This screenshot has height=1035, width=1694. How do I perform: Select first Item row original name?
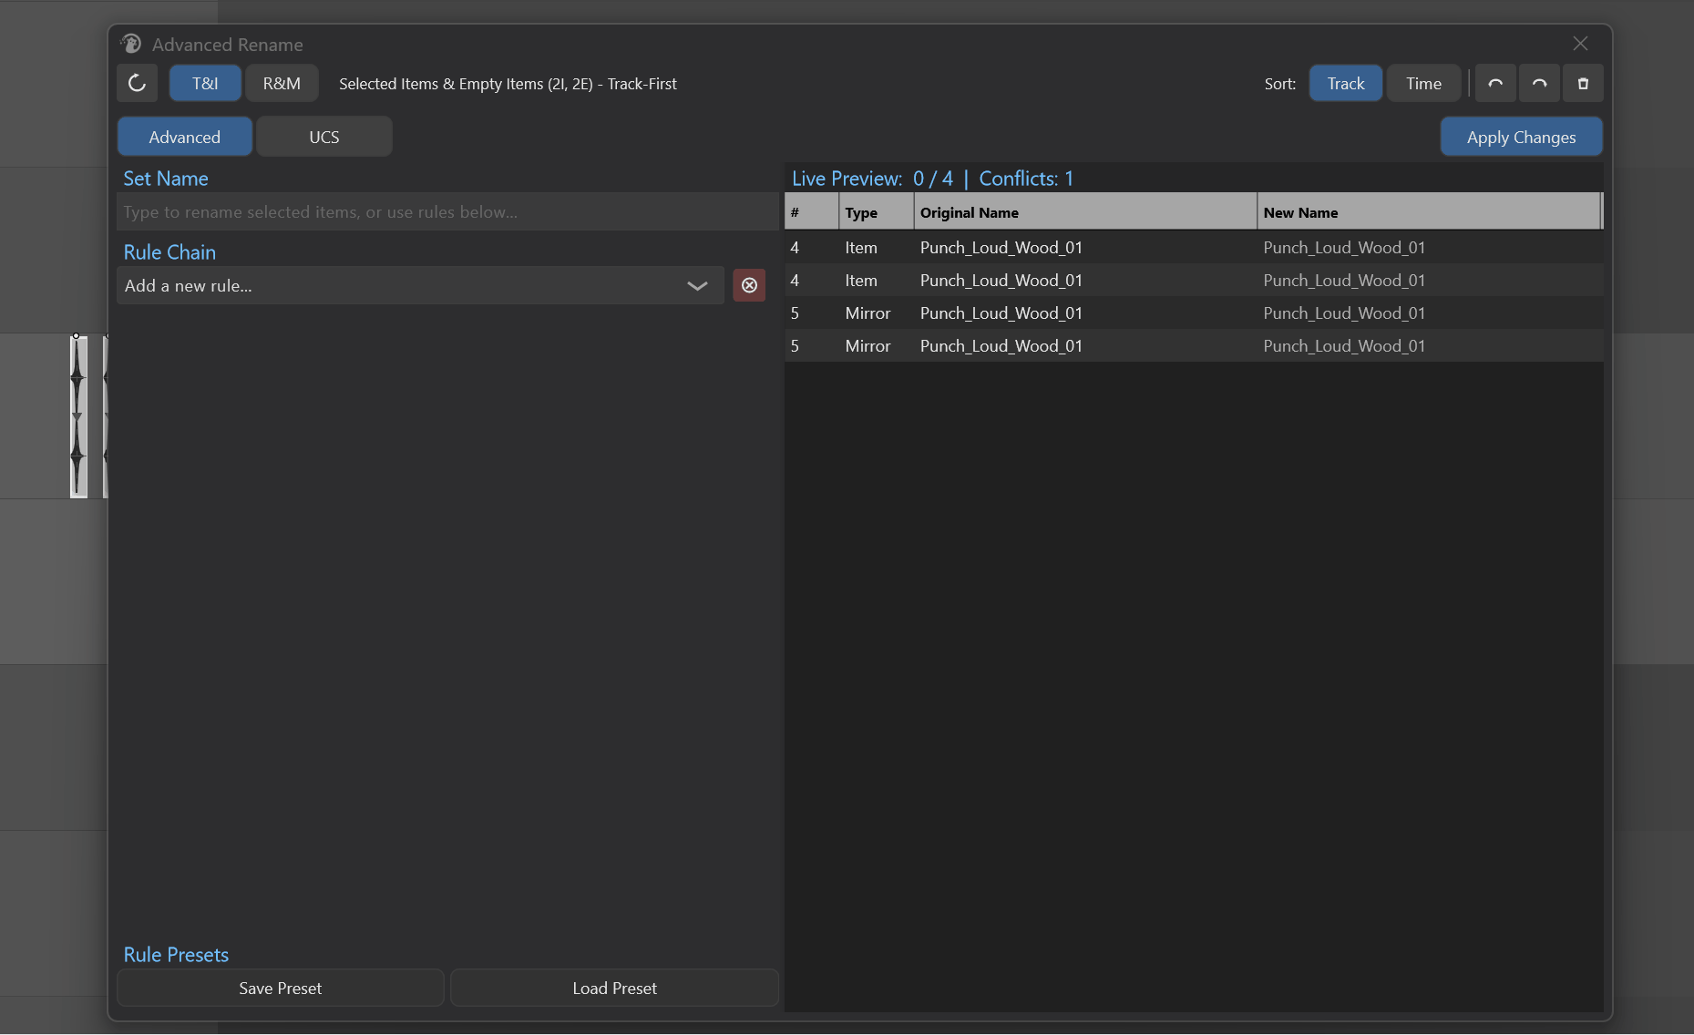click(x=1001, y=247)
